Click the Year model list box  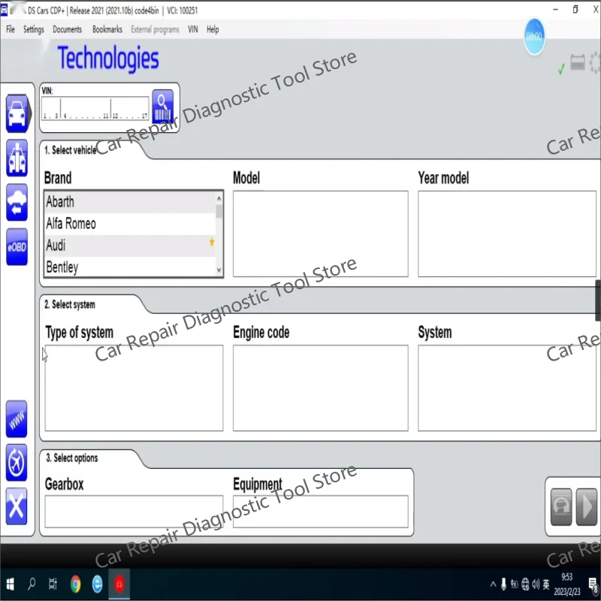point(507,234)
